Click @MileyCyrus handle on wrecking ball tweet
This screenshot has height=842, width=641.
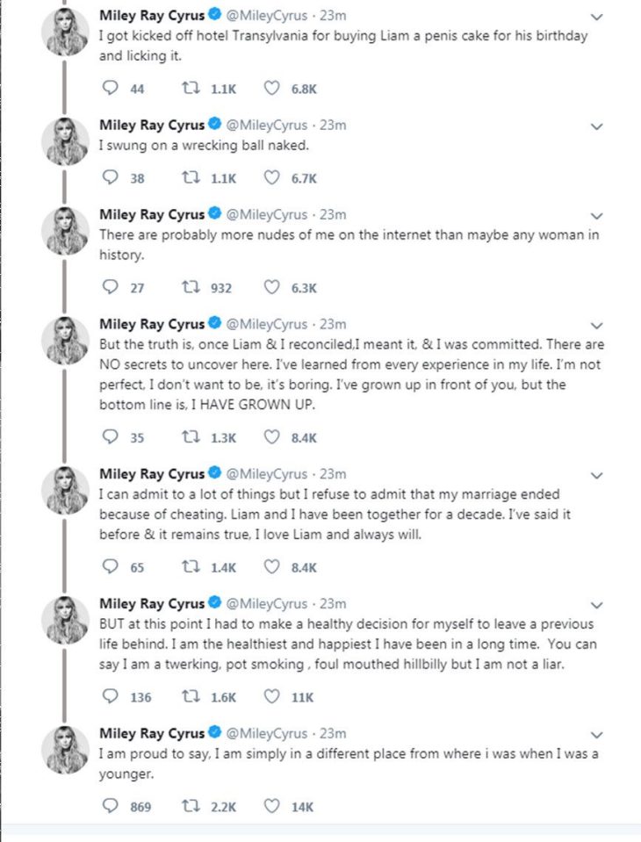266,126
